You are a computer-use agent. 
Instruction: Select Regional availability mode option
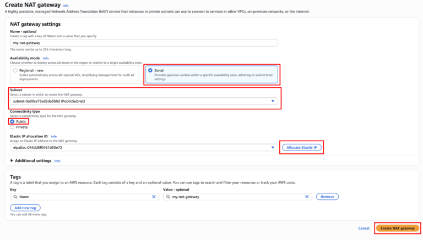coord(15,70)
